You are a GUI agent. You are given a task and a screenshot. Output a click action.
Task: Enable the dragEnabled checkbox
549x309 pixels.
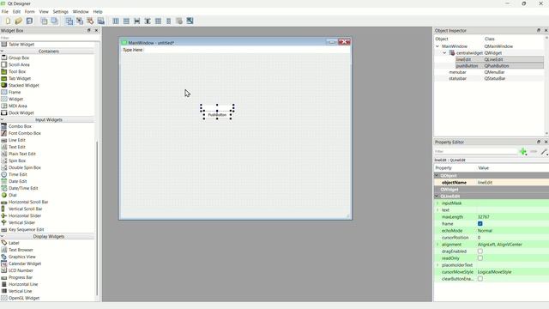[x=480, y=251]
